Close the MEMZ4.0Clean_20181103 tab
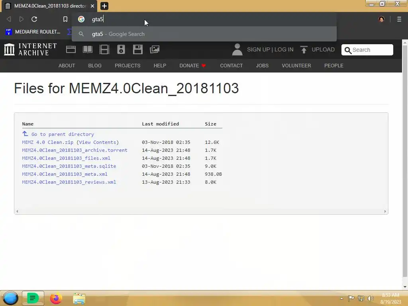The width and height of the screenshot is (408, 306). (x=92, y=6)
